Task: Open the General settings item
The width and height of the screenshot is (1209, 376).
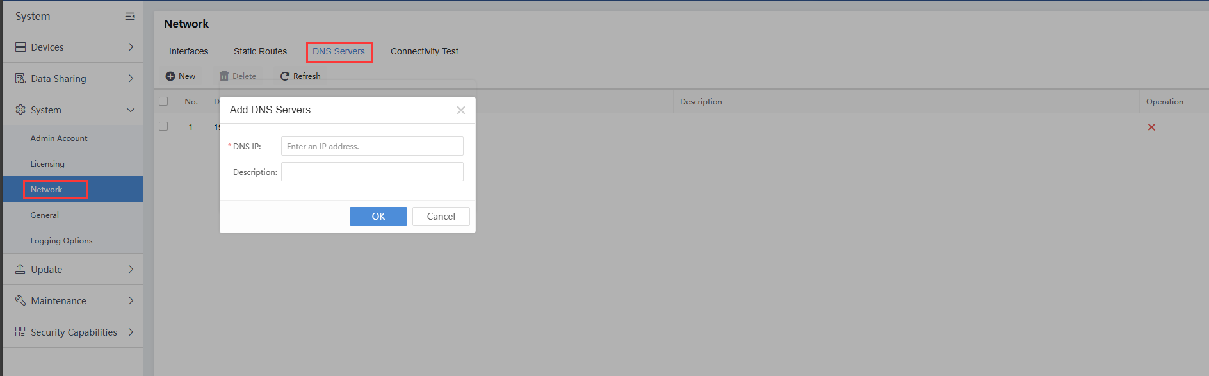Action: click(x=44, y=215)
